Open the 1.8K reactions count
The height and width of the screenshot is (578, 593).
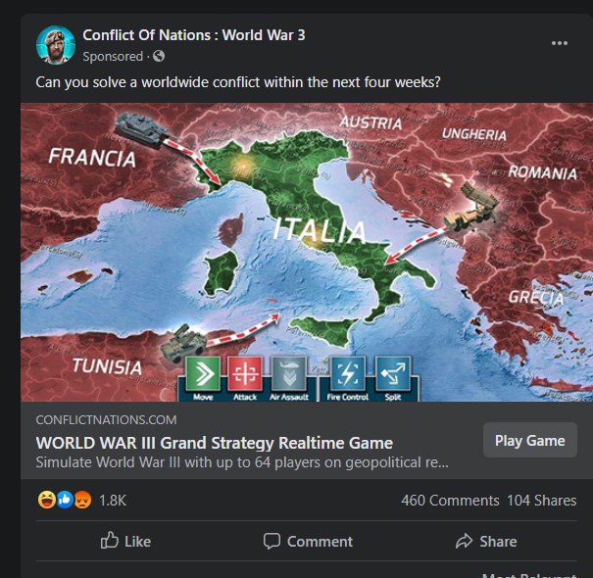pyautogui.click(x=113, y=501)
